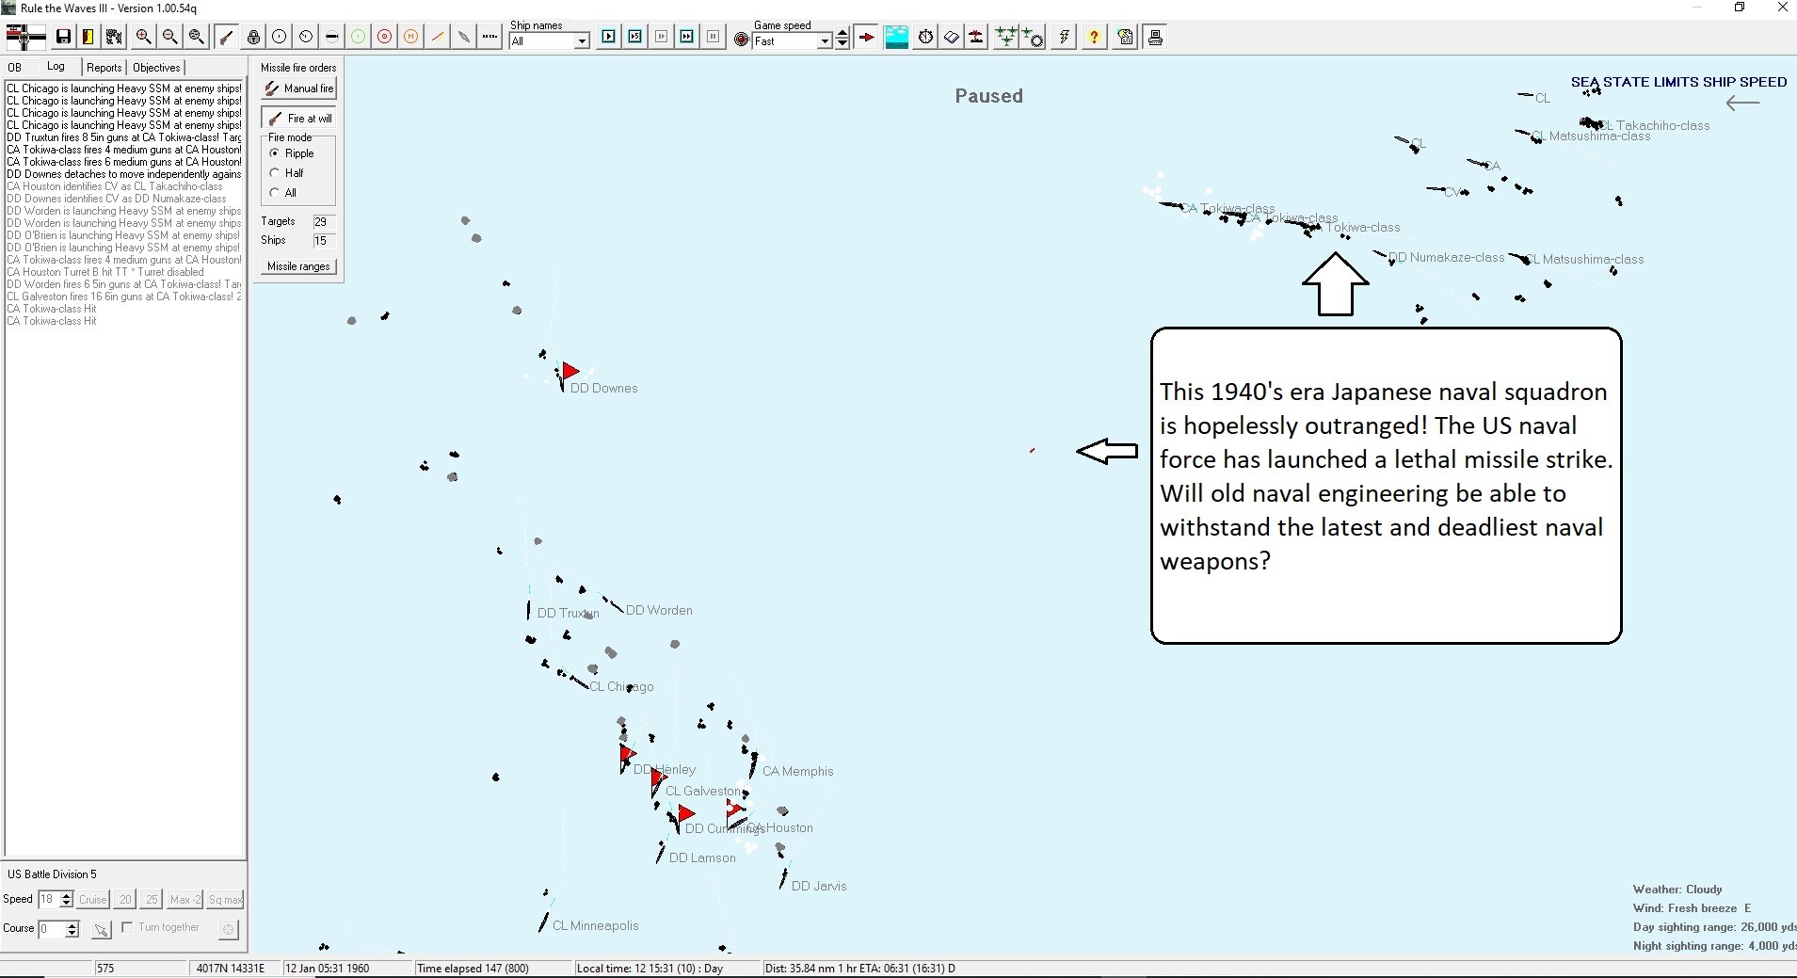Save the game using the disk icon
The width and height of the screenshot is (1797, 978).
point(63,37)
